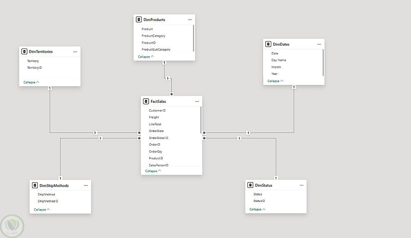Select the ProductCategory field in DimProducts
The height and width of the screenshot is (238, 411).
153,36
